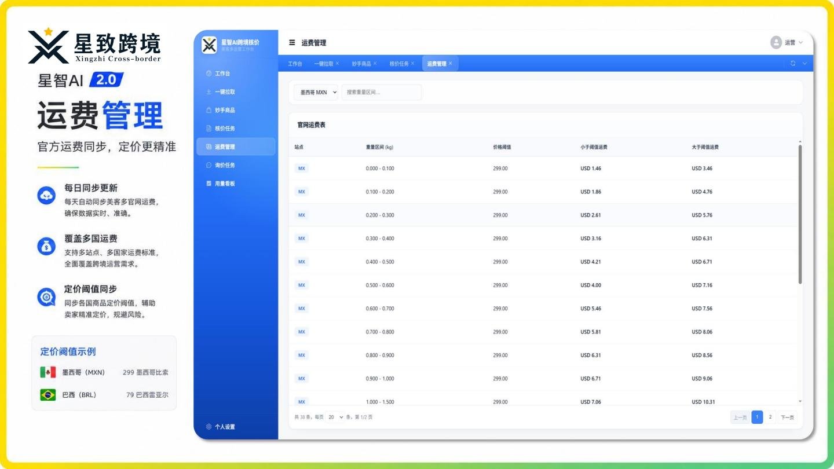834x469 pixels.
Task: Click the table's vertical scrollbar thumb
Action: [x=800, y=214]
